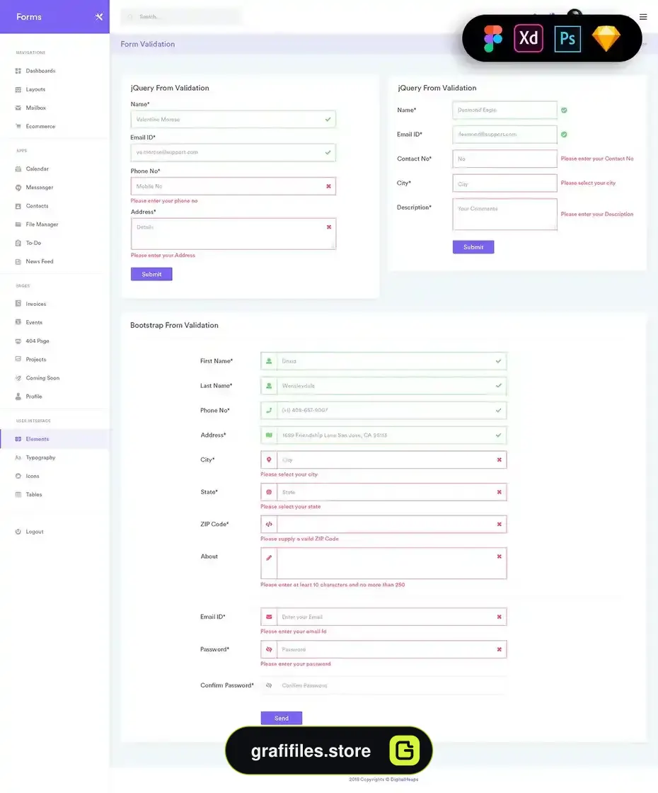
Task: Click the Ecommerce cart icon
Action: point(18,127)
